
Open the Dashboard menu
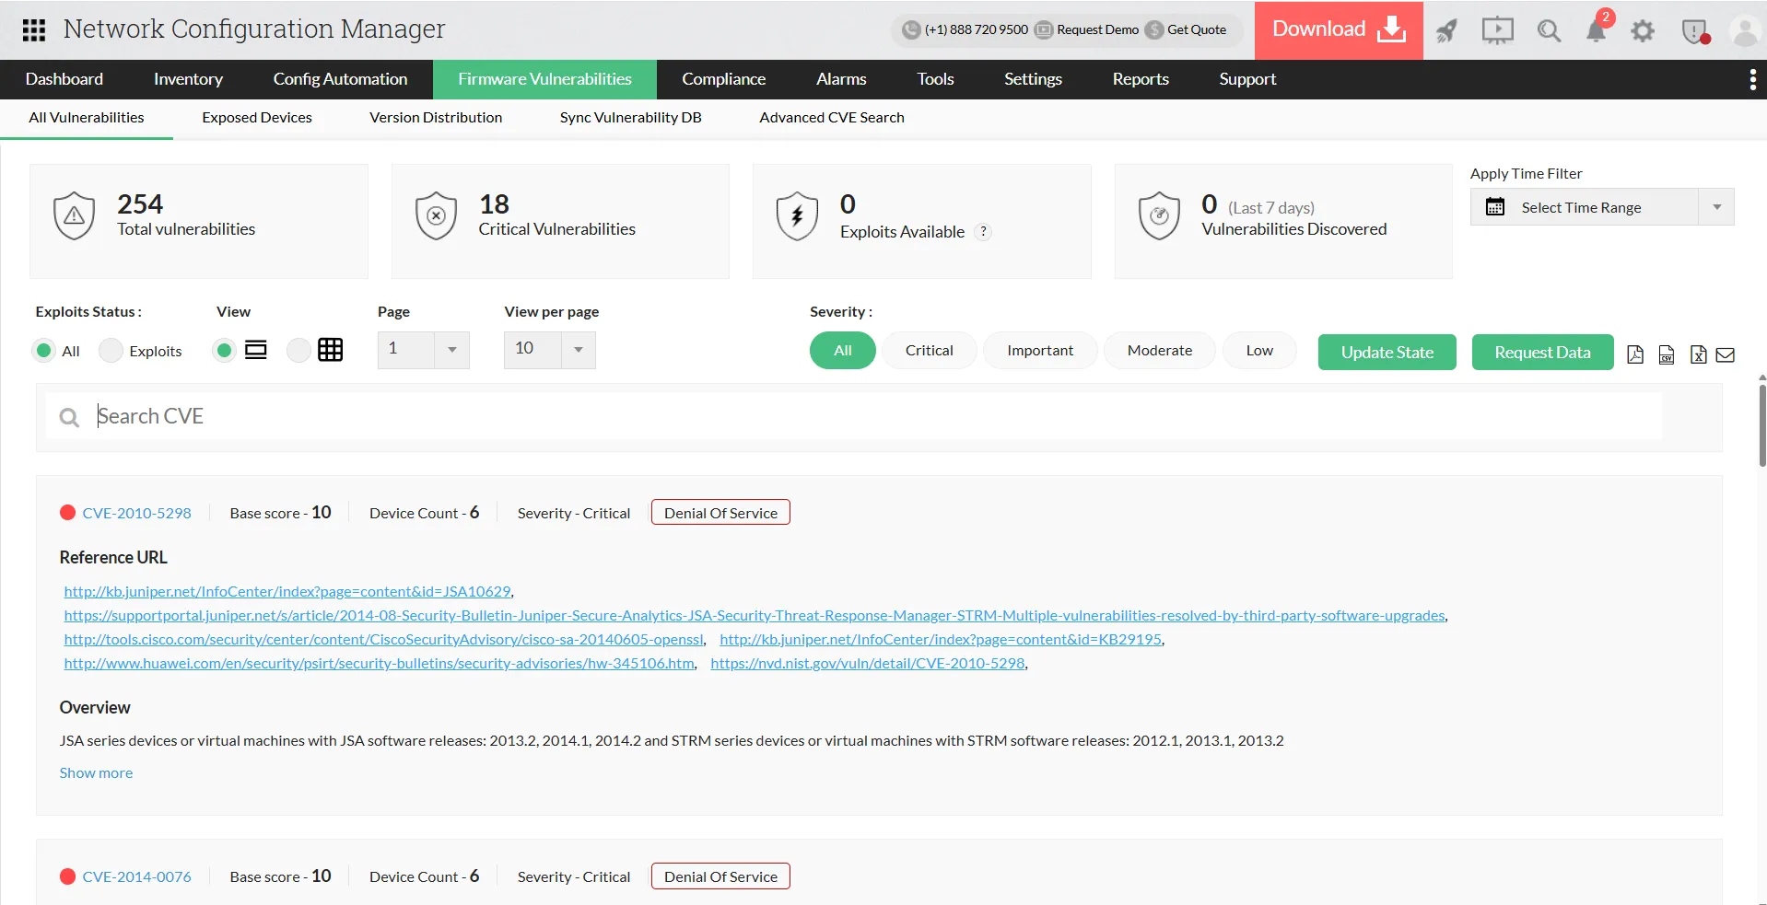tap(64, 79)
